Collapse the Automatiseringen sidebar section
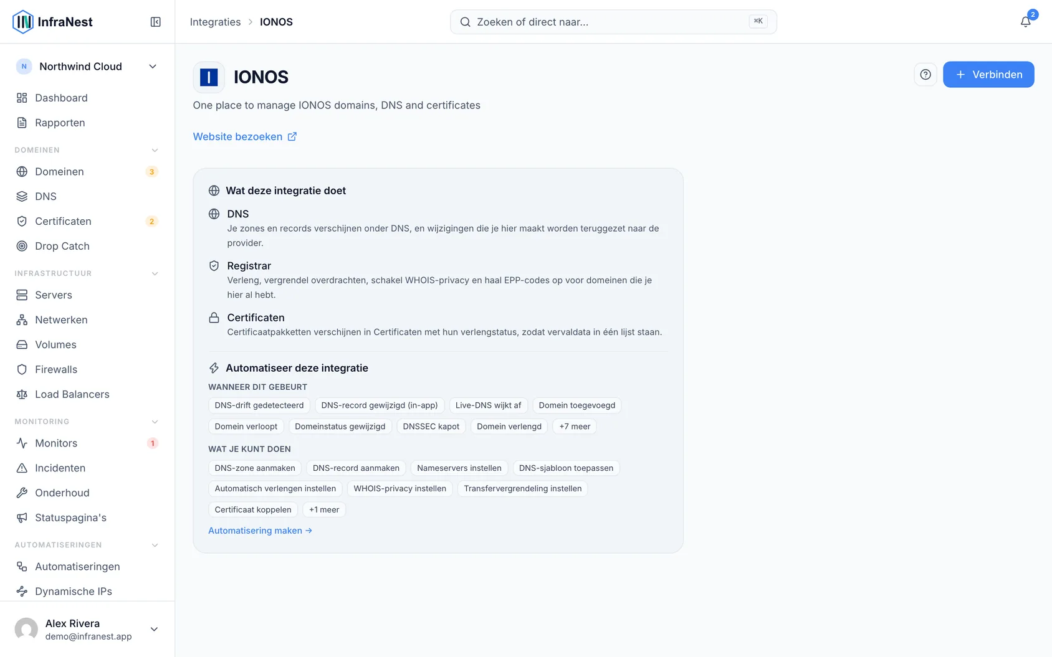This screenshot has width=1052, height=657. click(x=155, y=545)
